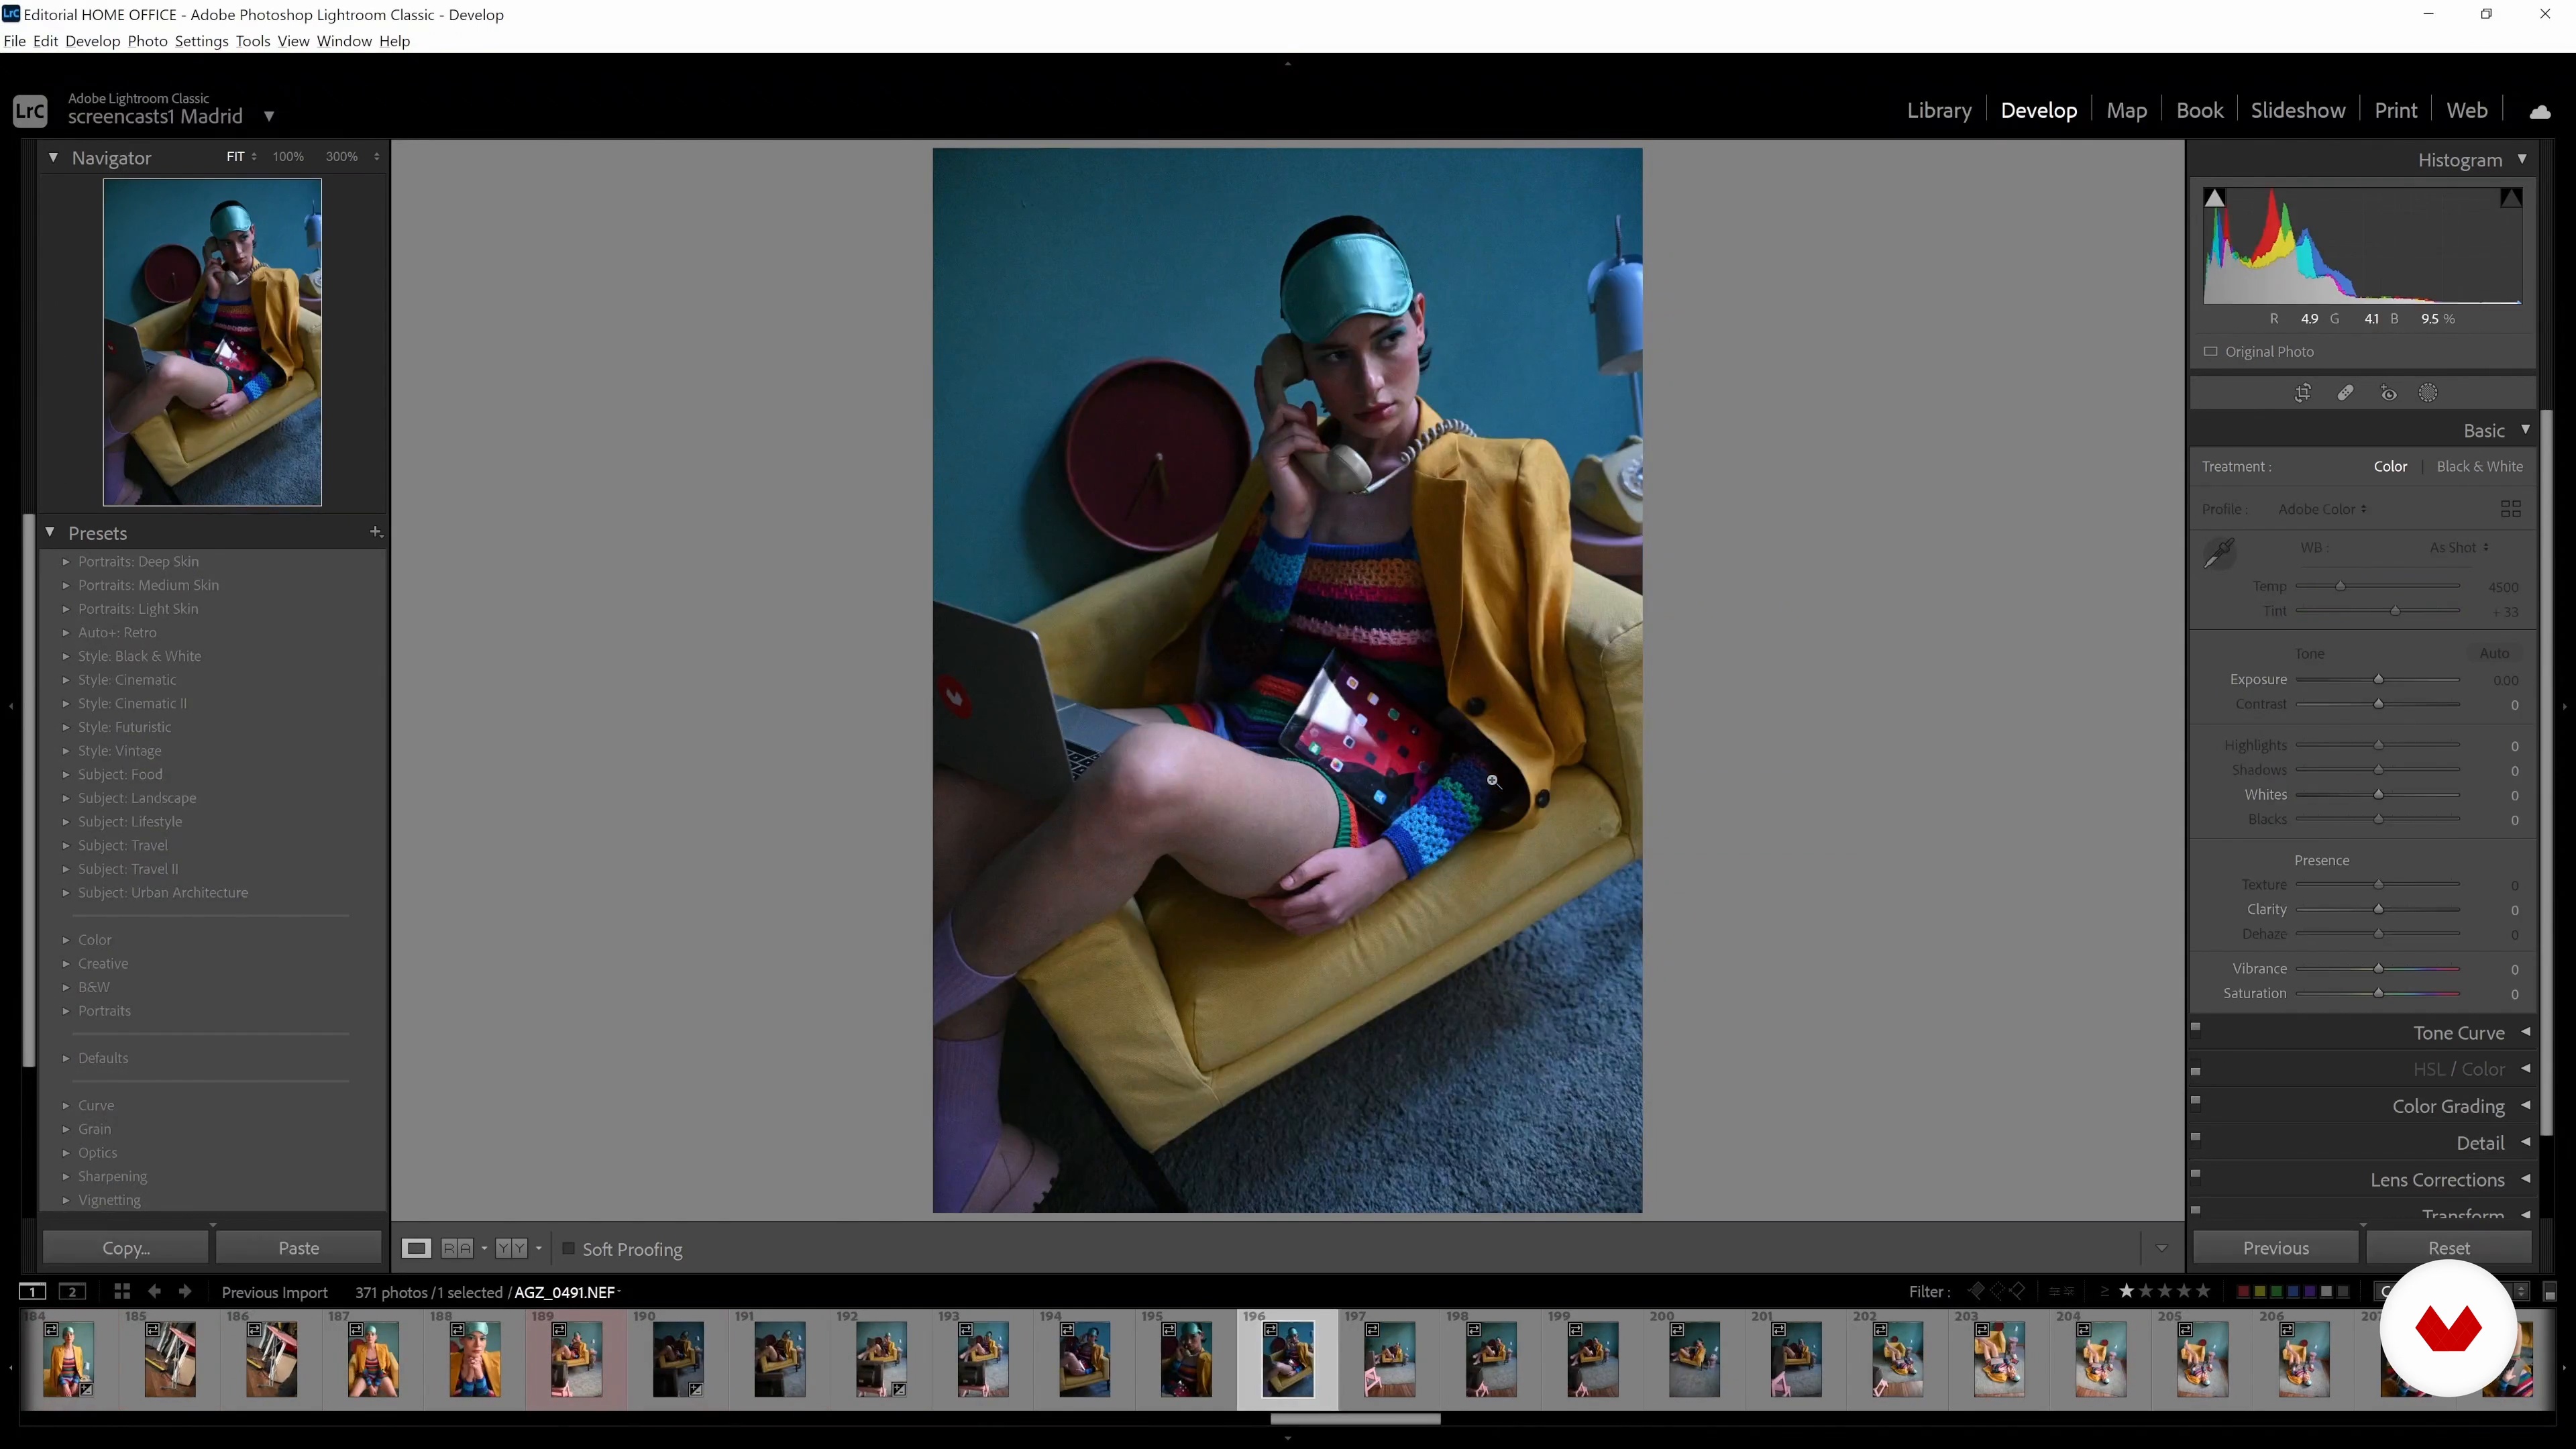Expand the Color Grading panel
Screen dimensions: 2576x1449
point(2448,1106)
